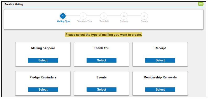Click the green Exit button
The width and height of the screenshot is (208, 99).
[x=200, y=4]
